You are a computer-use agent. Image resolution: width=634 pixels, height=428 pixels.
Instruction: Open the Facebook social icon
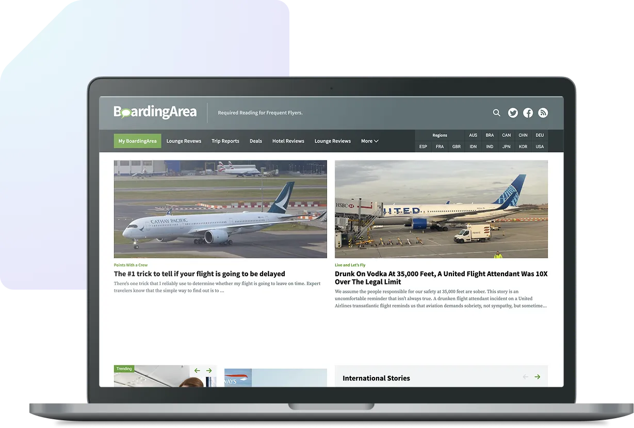[528, 113]
